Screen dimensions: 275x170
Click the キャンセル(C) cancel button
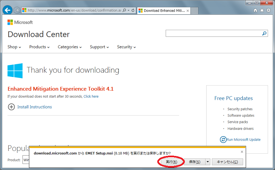coord(227,162)
